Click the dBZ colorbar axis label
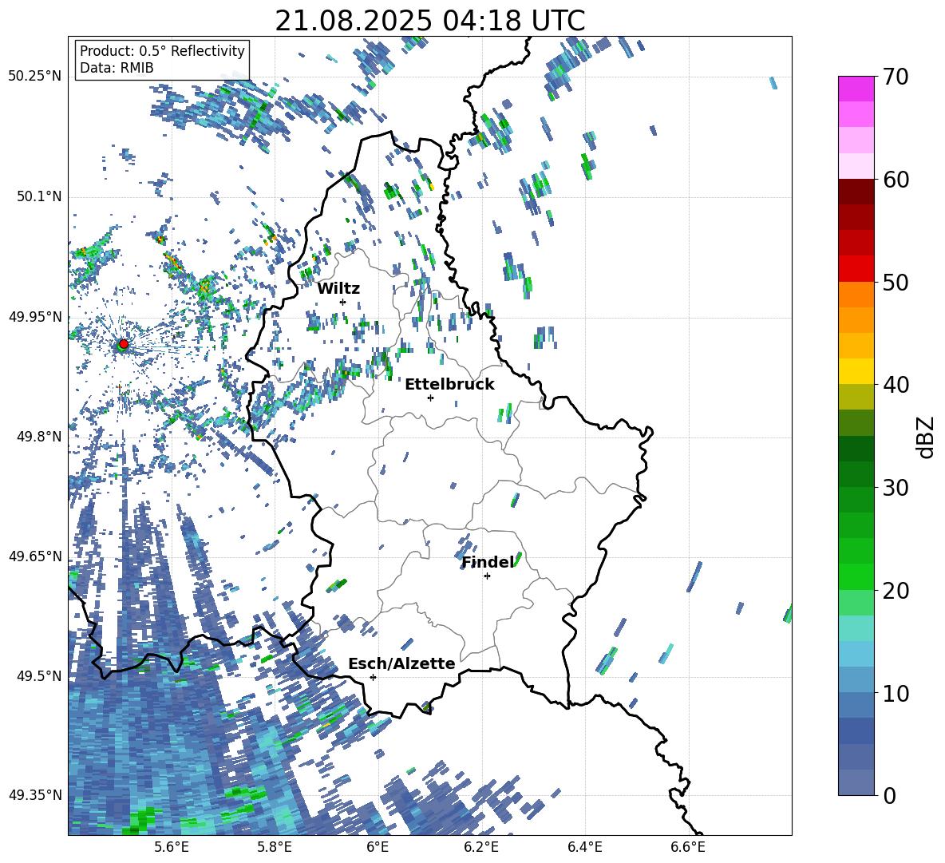The width and height of the screenshot is (945, 863). click(x=927, y=437)
